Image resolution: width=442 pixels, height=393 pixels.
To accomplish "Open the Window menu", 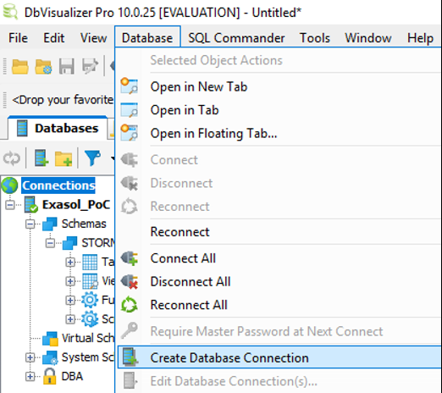I will click(368, 38).
